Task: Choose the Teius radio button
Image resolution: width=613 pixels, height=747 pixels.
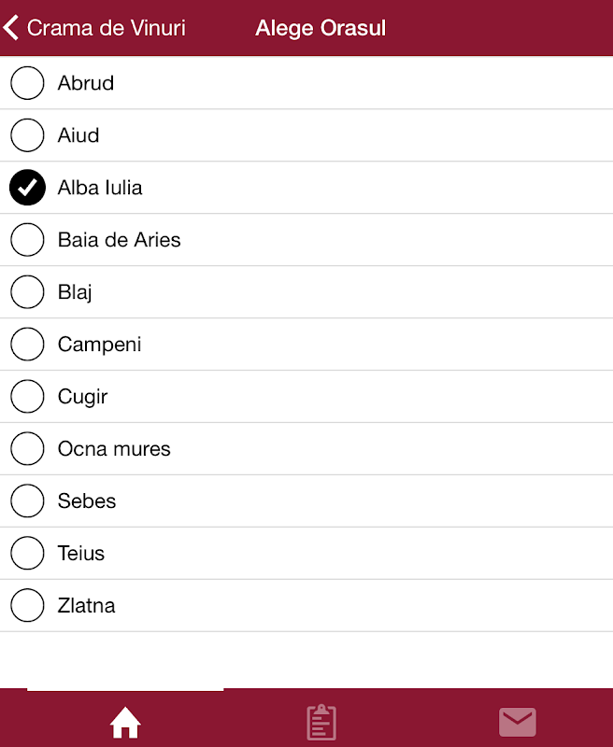Action: pyautogui.click(x=27, y=554)
